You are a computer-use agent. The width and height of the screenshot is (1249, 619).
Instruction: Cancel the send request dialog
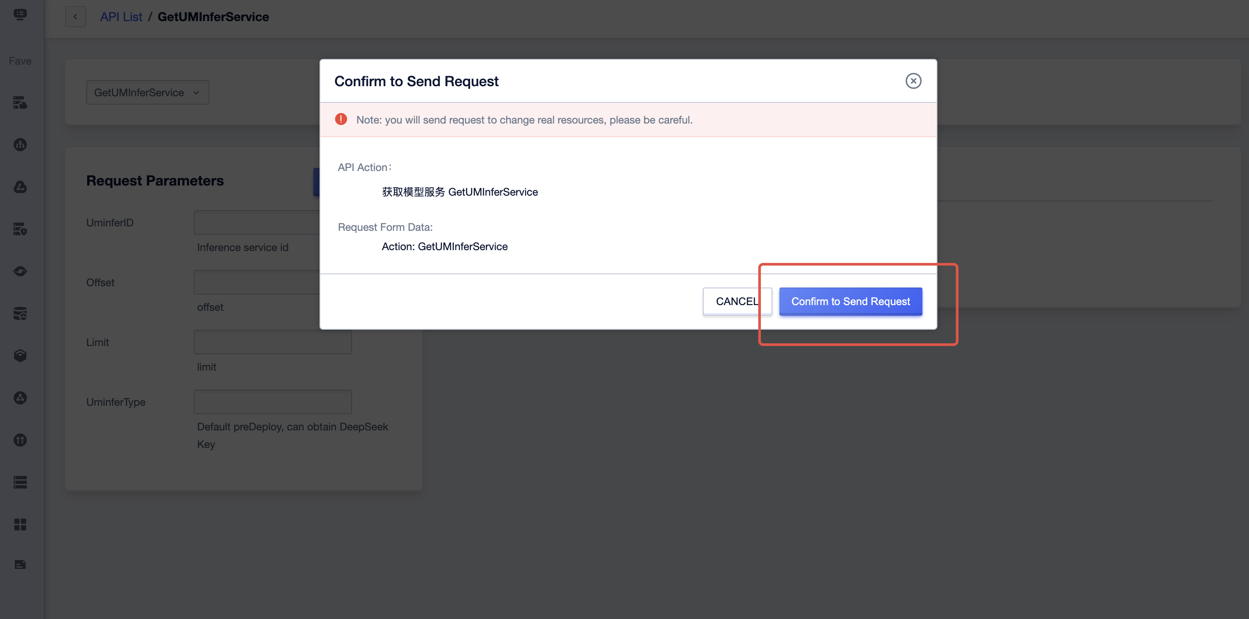point(737,301)
